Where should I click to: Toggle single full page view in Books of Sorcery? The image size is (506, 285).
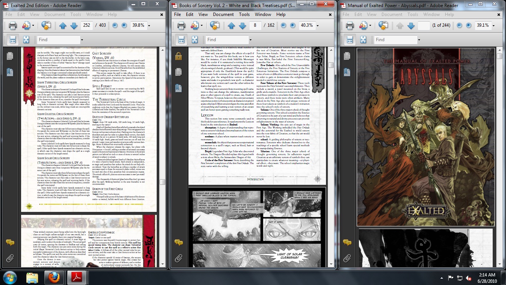pos(195,40)
